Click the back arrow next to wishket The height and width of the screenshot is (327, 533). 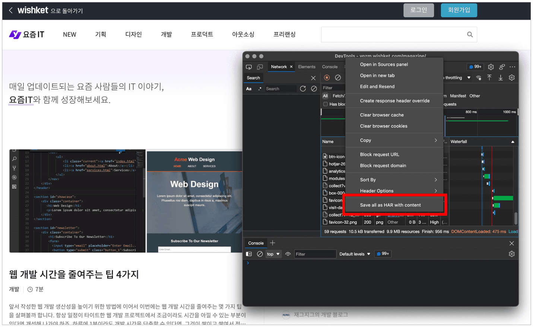click(x=11, y=10)
